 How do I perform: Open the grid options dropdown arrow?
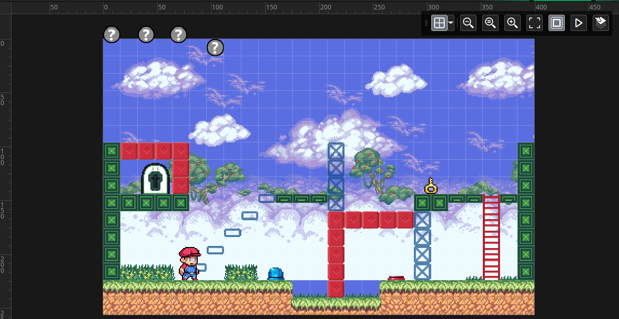click(x=451, y=23)
